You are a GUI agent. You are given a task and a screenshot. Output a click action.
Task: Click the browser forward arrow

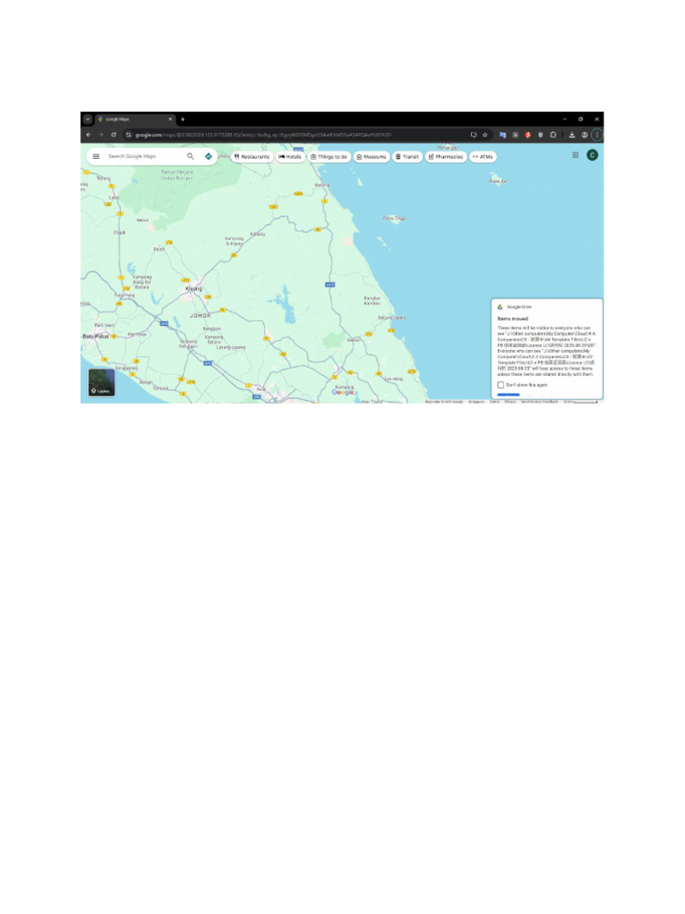pyautogui.click(x=101, y=135)
